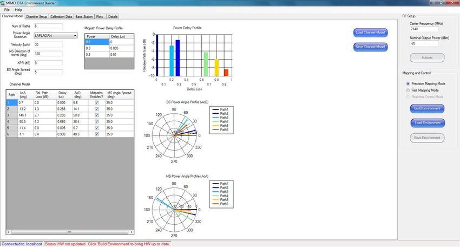460x247 pixels.
Task: Click the horizontal scrollbar thumb of channel table
Action: coord(70,232)
